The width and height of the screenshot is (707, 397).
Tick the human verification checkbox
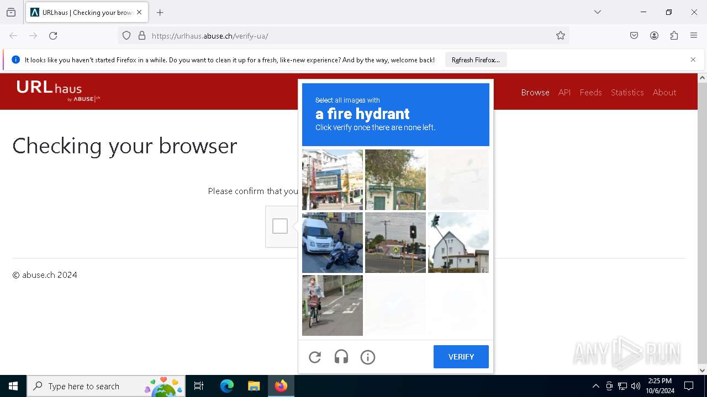(280, 226)
